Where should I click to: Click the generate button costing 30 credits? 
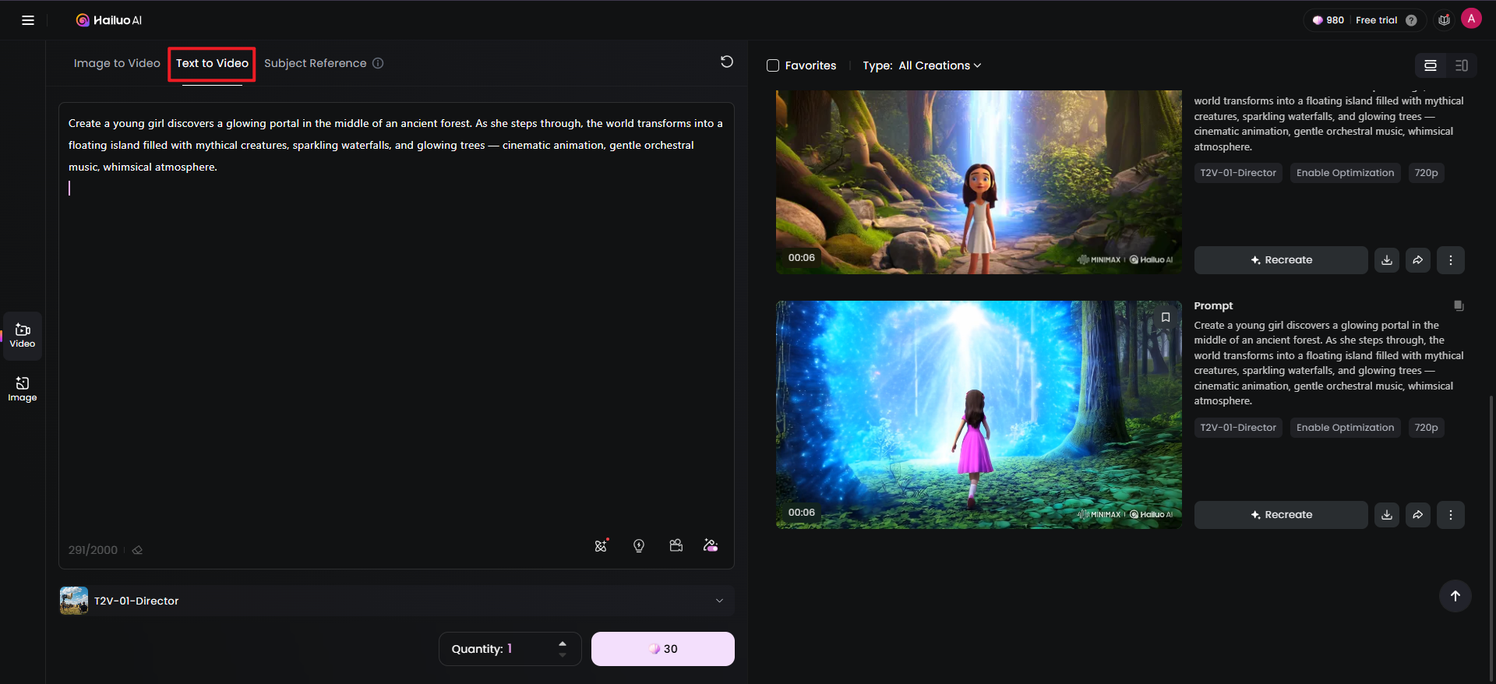pyautogui.click(x=663, y=649)
